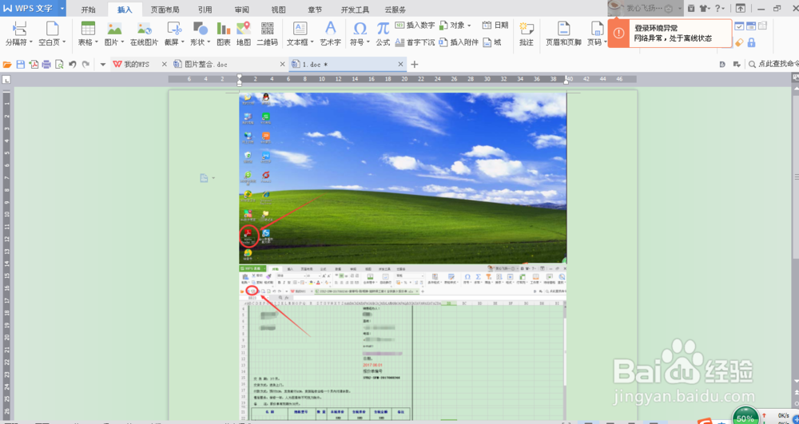
Task: Switch to the 我的WPS document tab
Action: [x=135, y=64]
